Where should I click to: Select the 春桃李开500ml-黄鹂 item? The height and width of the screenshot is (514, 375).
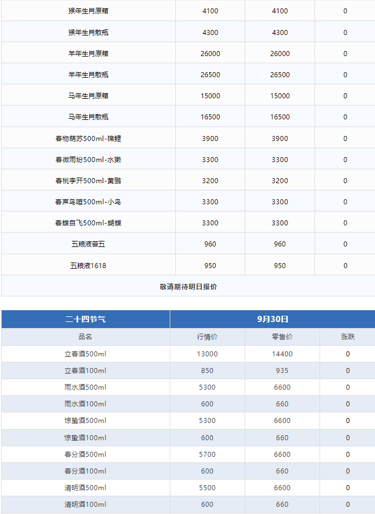tap(88, 181)
